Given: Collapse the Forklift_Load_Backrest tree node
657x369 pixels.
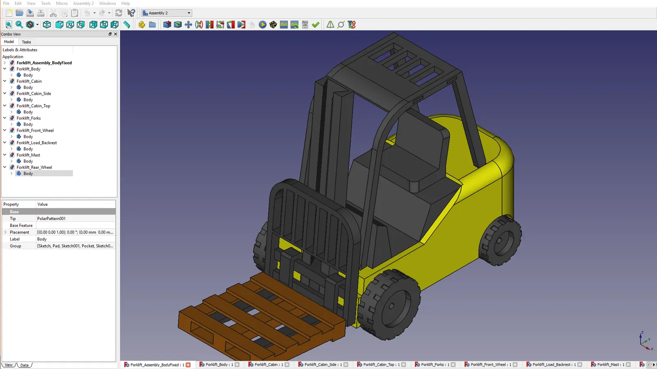Looking at the screenshot, I should point(5,143).
